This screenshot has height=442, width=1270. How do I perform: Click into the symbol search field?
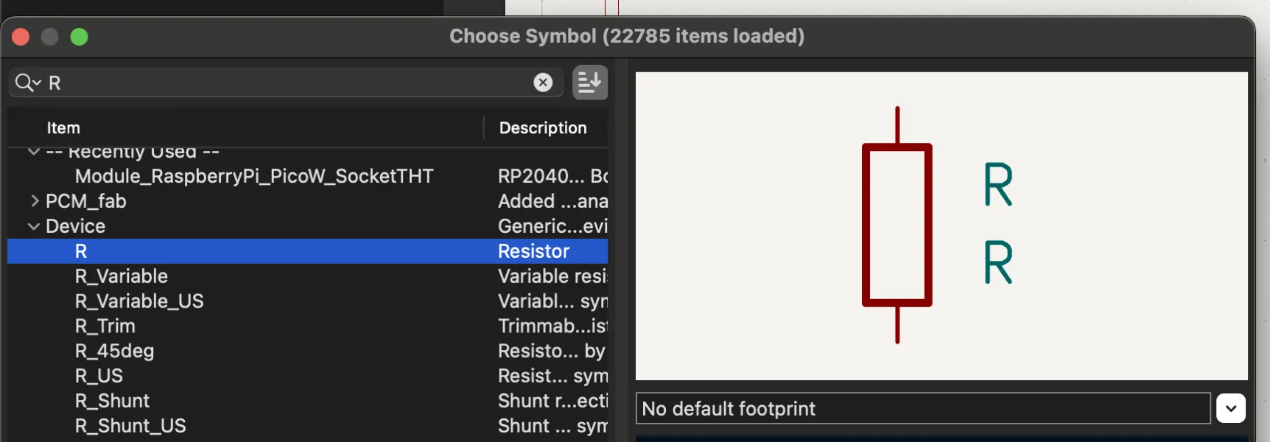pyautogui.click(x=287, y=83)
